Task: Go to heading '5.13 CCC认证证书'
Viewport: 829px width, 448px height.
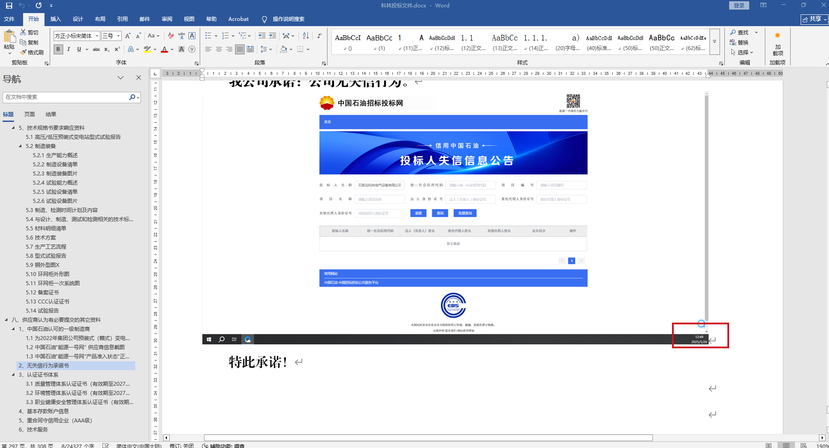Action: [48, 302]
